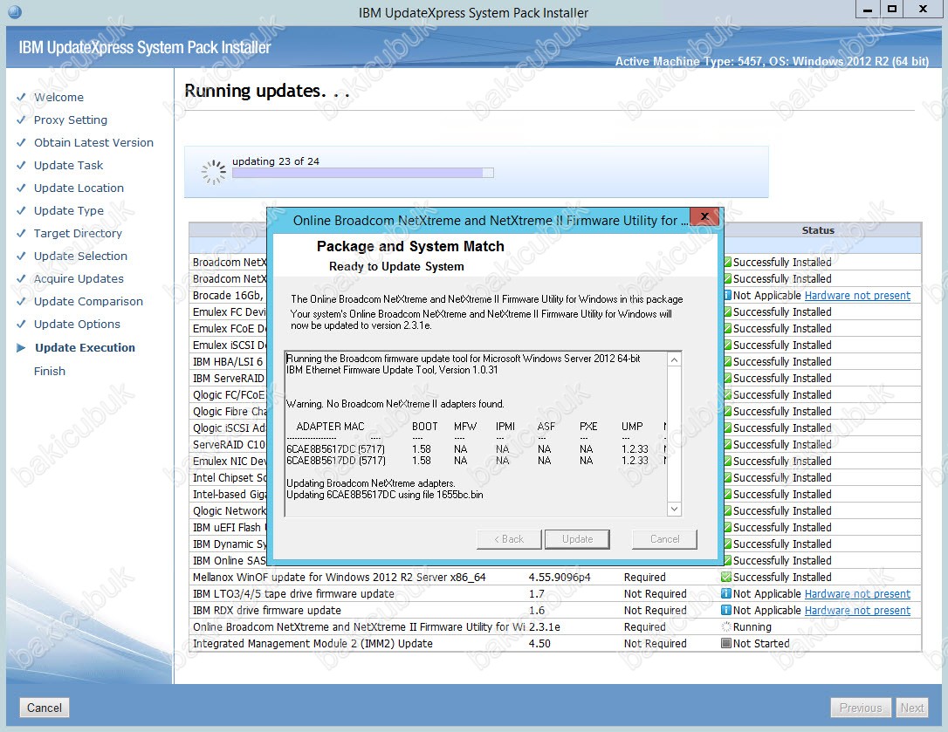Click the installer's Cancel button in the footer
The height and width of the screenshot is (732, 948).
[x=45, y=708]
